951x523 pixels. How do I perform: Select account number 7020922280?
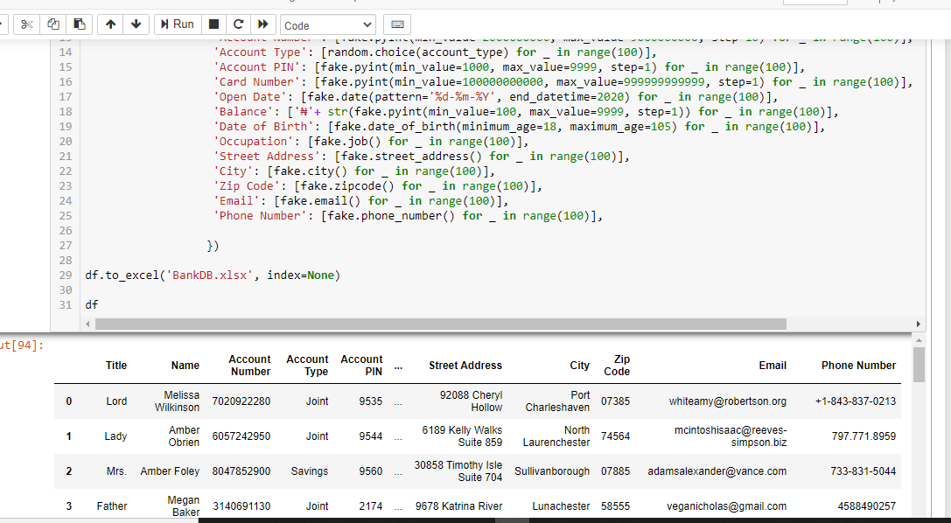point(241,401)
